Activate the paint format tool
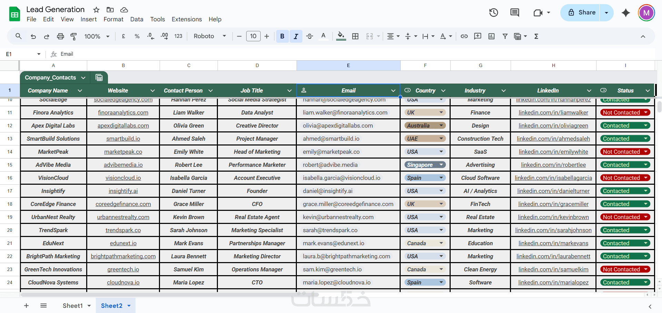Viewport: 662px width, 313px height. (74, 36)
